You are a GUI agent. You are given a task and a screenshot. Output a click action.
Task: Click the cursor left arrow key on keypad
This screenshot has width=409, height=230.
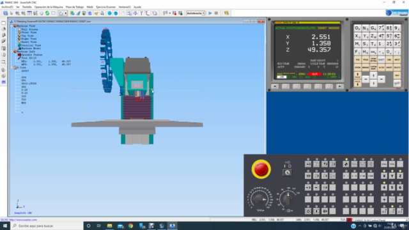(x=366, y=79)
